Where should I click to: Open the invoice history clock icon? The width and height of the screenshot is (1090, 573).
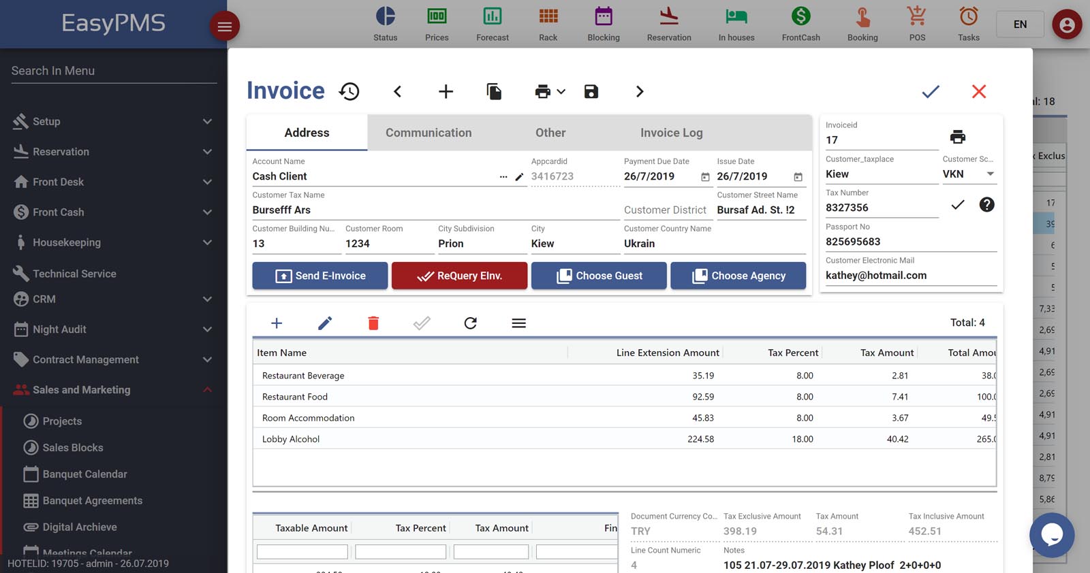tap(349, 91)
